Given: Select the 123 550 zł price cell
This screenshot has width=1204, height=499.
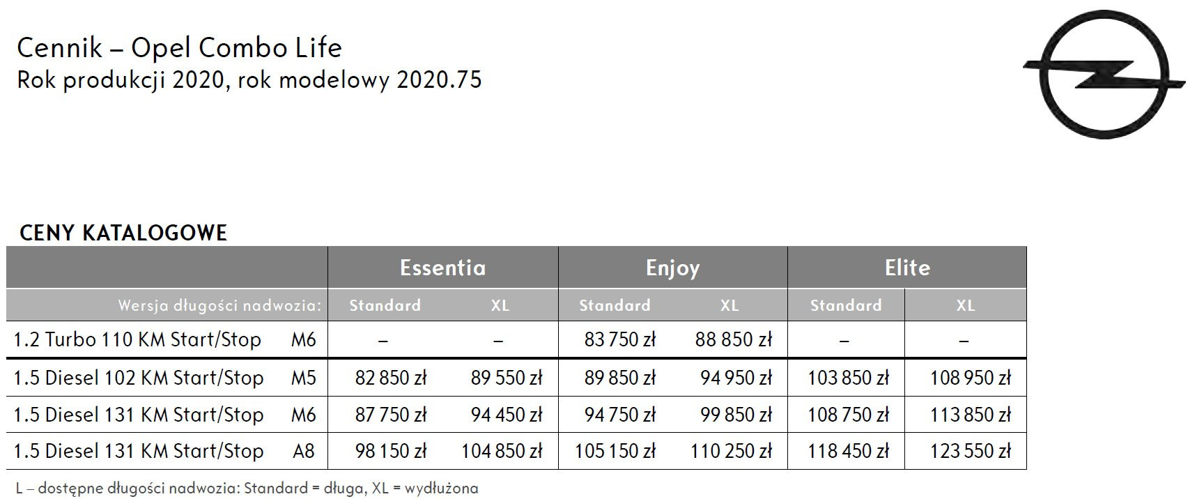Looking at the screenshot, I should [970, 452].
